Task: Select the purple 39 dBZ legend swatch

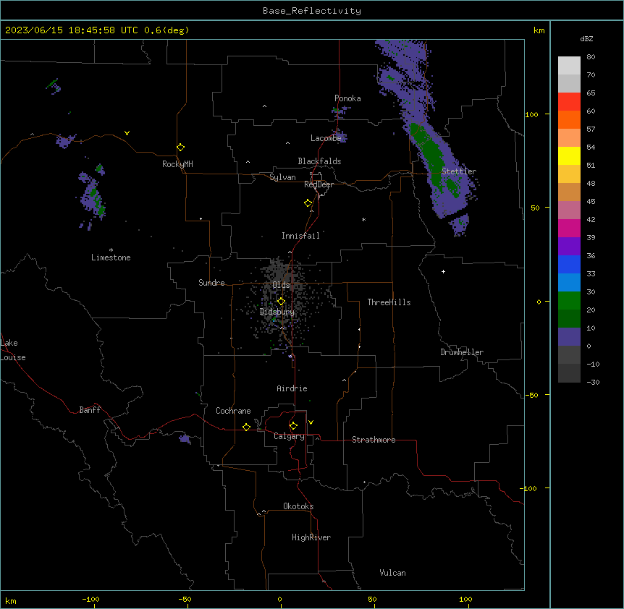Action: click(x=569, y=247)
